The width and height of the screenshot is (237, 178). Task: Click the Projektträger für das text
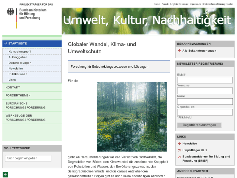(x=36, y=5)
